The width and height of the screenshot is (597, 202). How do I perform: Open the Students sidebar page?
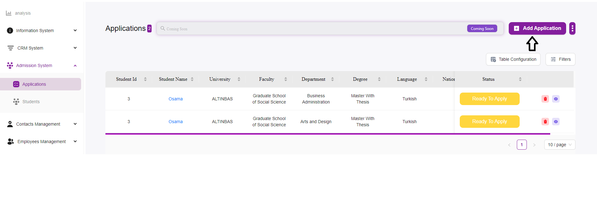pyautogui.click(x=31, y=102)
